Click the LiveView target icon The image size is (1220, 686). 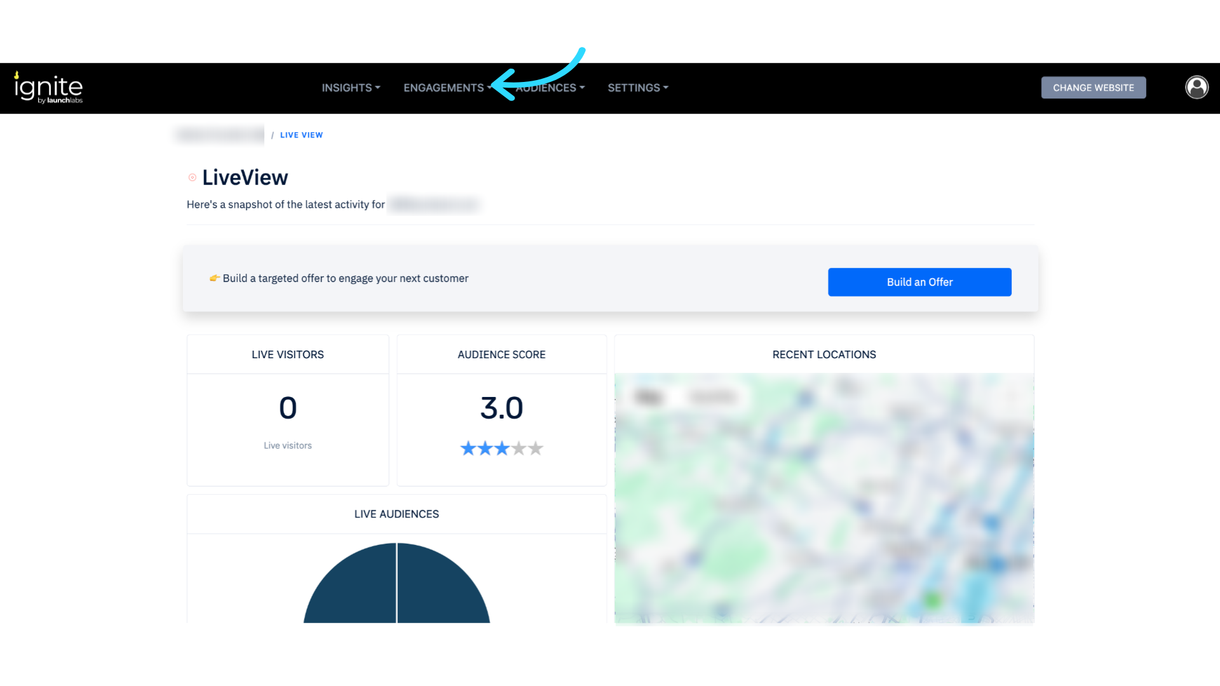[192, 178]
